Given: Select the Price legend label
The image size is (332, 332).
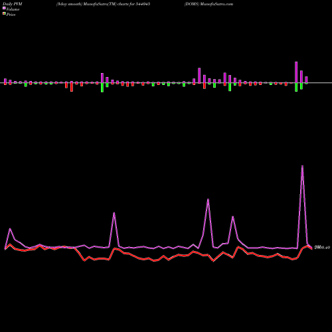Looking at the screenshot, I should 11,15.
